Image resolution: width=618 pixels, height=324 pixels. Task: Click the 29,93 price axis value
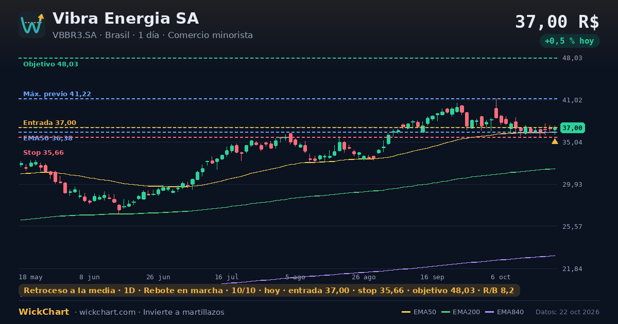(572, 184)
